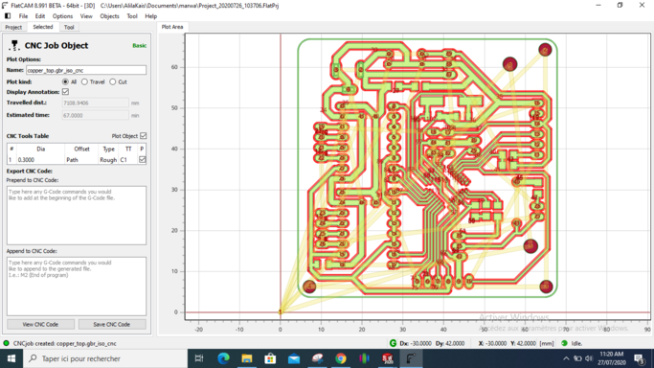Image resolution: width=654 pixels, height=368 pixels.
Task: Click the Dia column header
Action: coord(40,149)
